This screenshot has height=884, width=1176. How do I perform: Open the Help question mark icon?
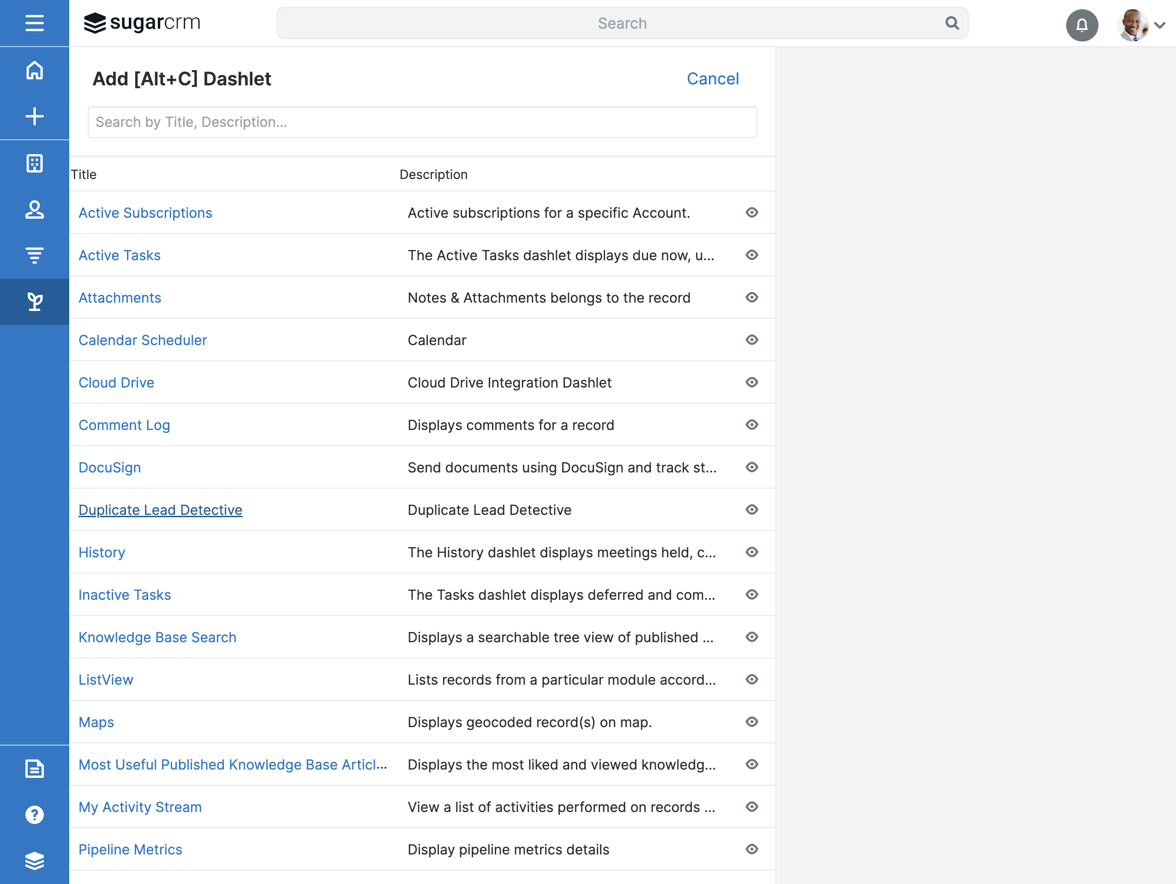tap(35, 815)
